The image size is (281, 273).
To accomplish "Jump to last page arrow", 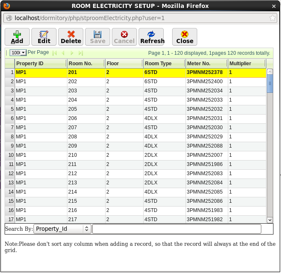I will click(x=81, y=53).
